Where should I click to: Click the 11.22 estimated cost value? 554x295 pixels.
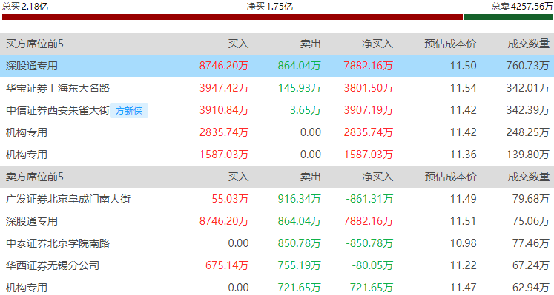pos(464,265)
